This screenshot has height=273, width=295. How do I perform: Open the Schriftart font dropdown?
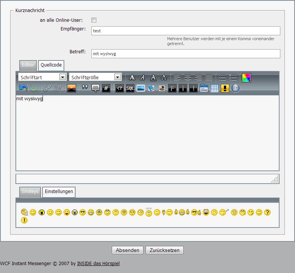(42, 77)
